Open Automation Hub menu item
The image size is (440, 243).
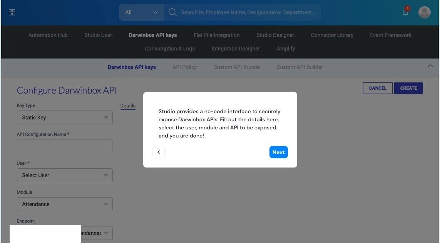48,35
